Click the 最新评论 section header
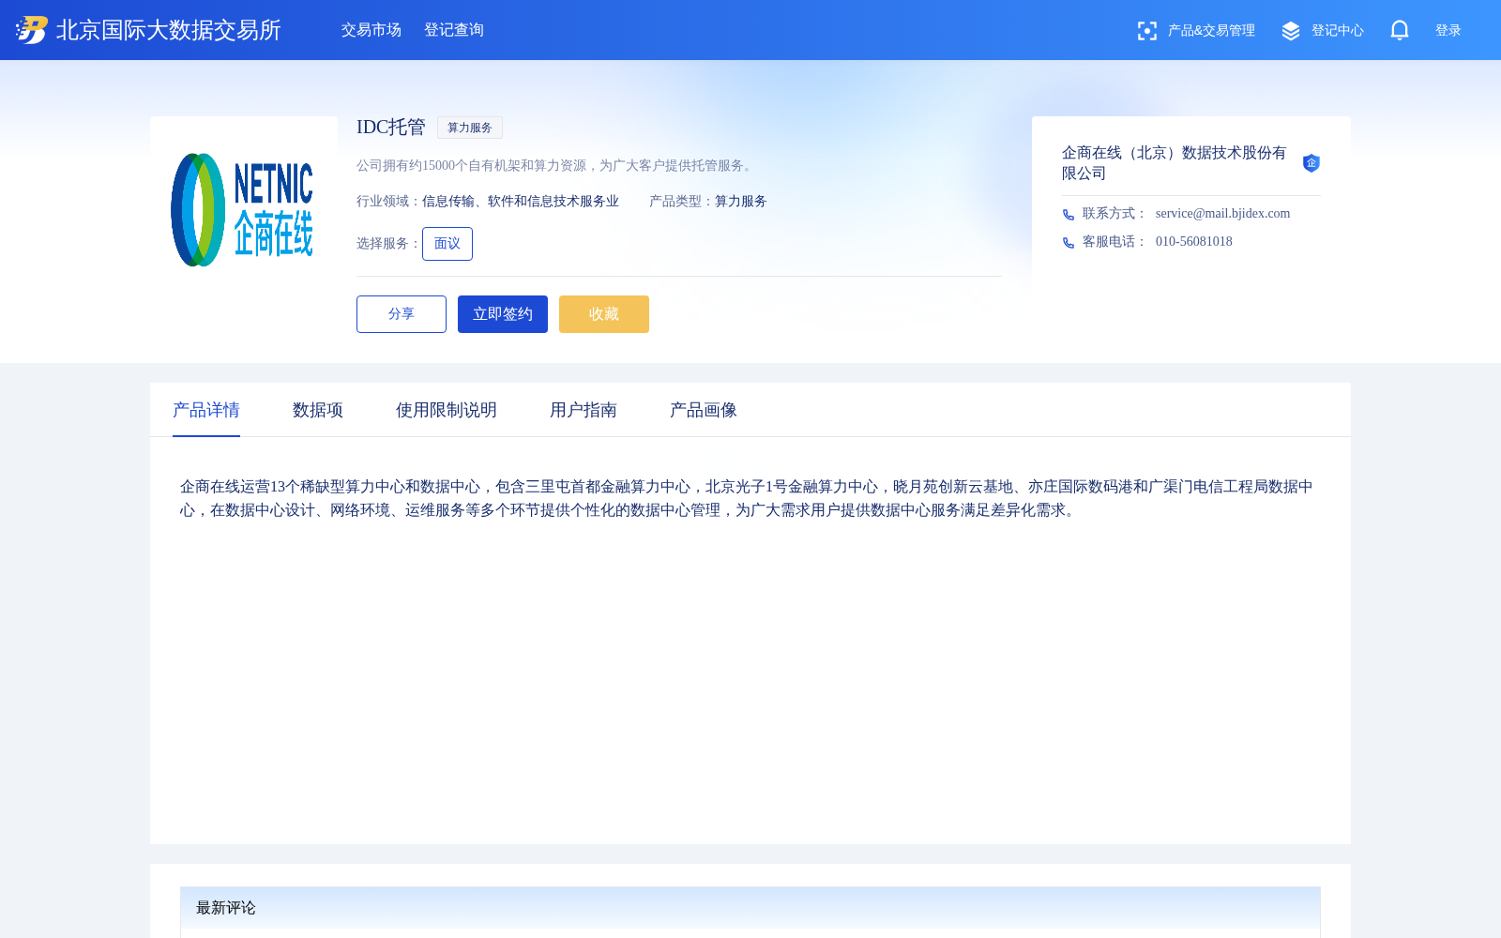 click(750, 908)
